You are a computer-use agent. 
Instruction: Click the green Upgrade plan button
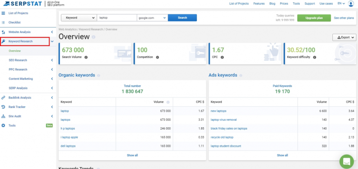tap(314, 18)
